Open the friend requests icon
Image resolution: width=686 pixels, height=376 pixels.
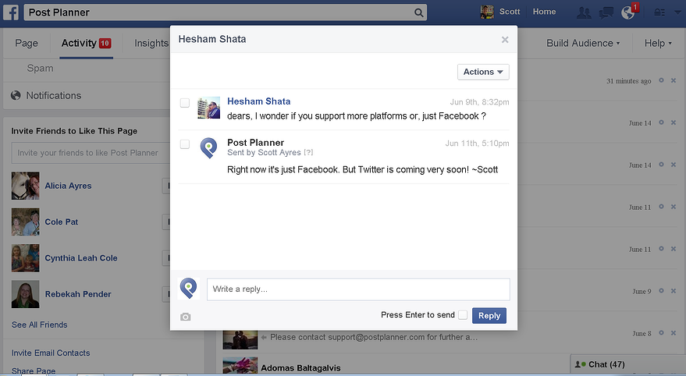coord(584,12)
